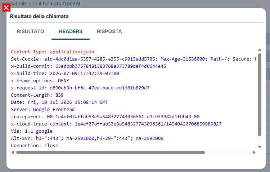Click the x-cloud-trace-context header line
This screenshot has width=270, height=172.
tap(116, 124)
